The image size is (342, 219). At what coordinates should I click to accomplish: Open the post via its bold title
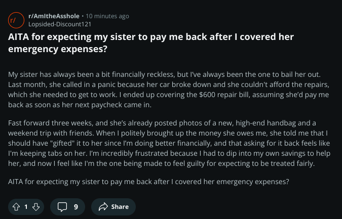coord(151,42)
